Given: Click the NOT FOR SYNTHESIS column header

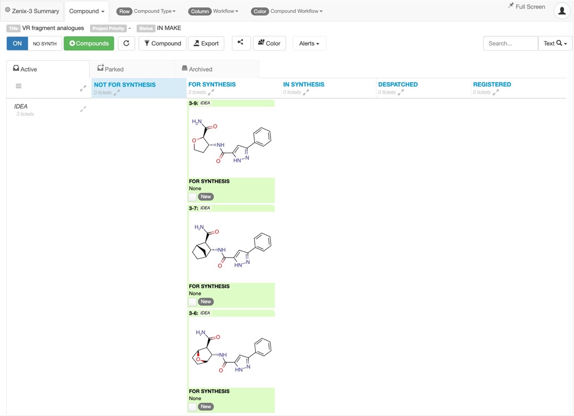Looking at the screenshot, I should pyautogui.click(x=124, y=84).
